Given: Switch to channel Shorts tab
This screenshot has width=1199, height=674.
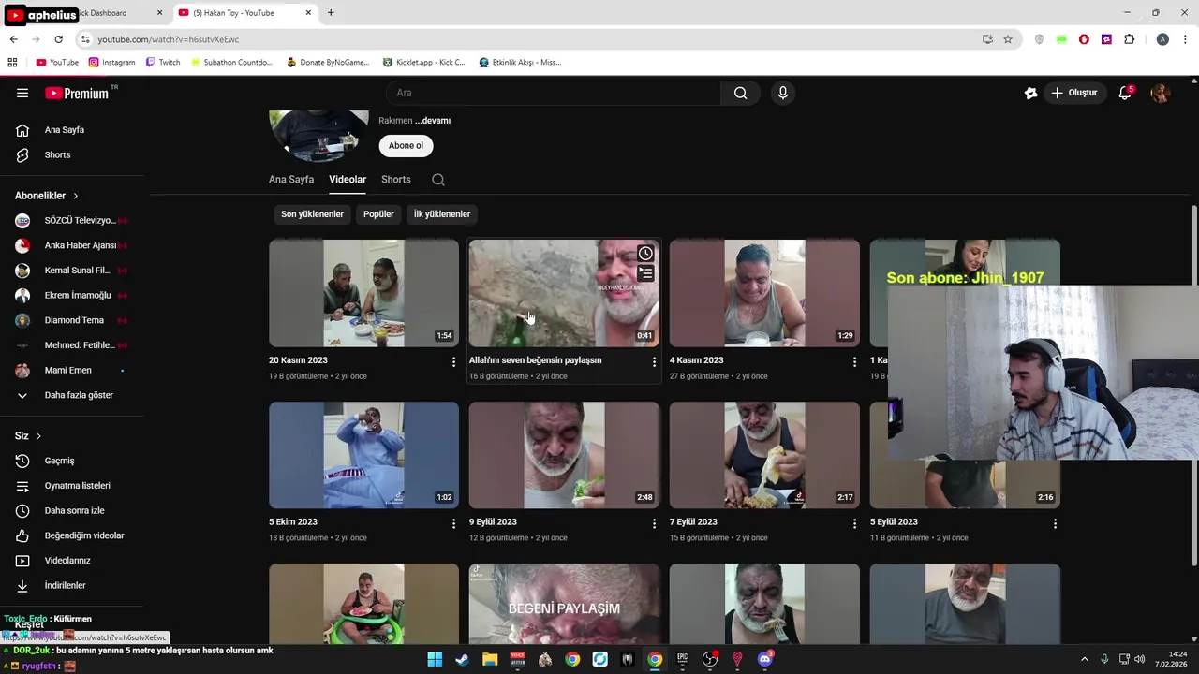Looking at the screenshot, I should point(396,180).
